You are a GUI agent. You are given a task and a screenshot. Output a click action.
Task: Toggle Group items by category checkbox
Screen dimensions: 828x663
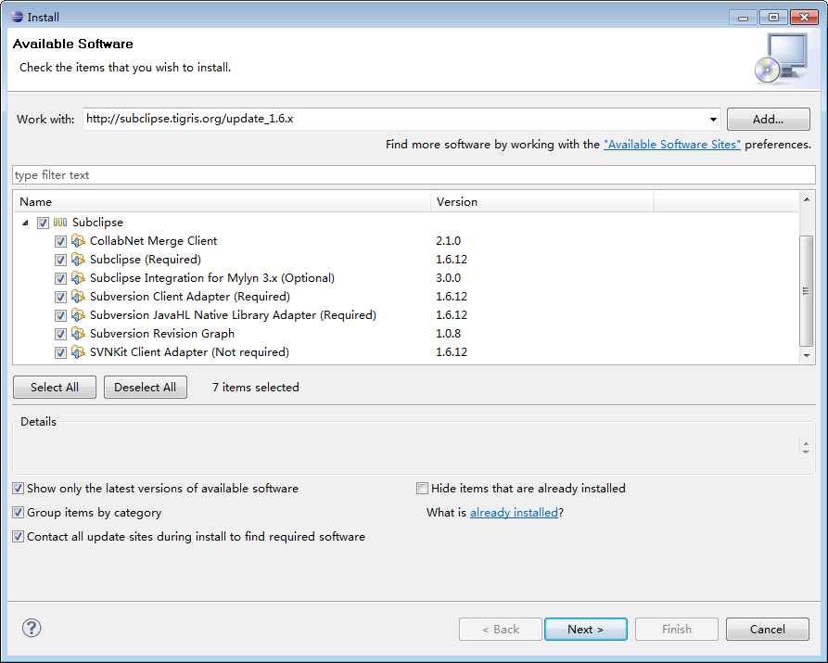[x=19, y=513]
